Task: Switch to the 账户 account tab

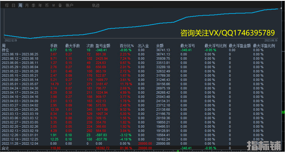Action: click(x=69, y=5)
